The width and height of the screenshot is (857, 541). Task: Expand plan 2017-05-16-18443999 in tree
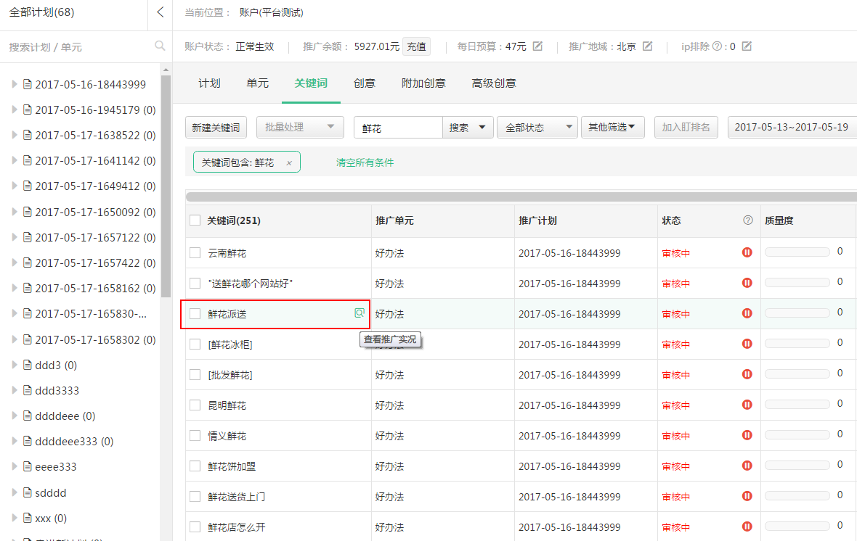pyautogui.click(x=15, y=84)
